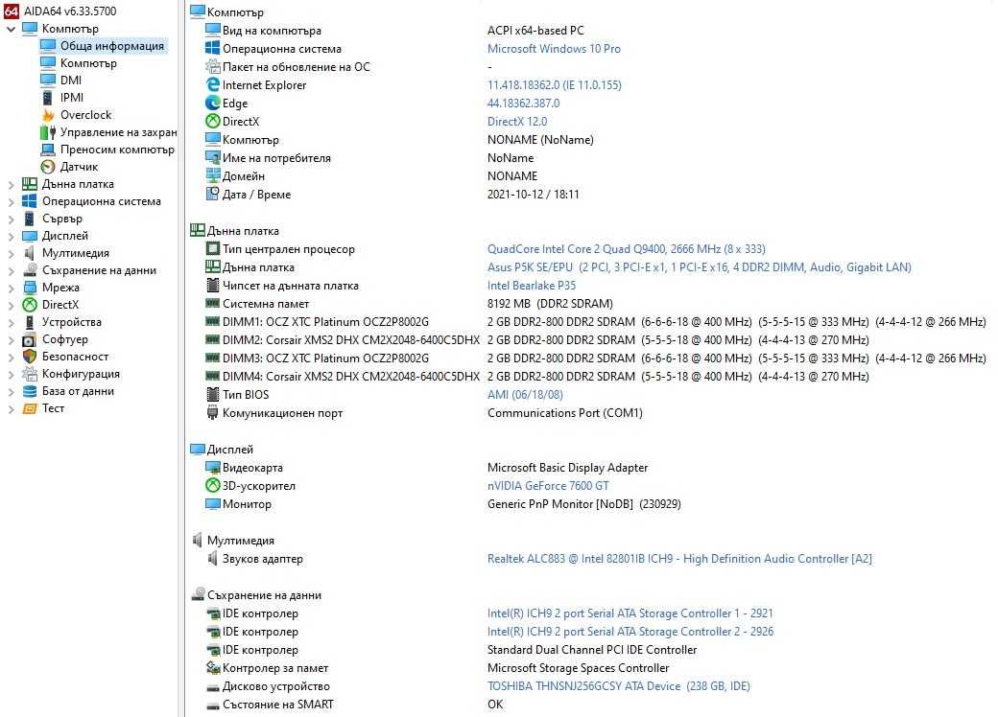Open the AMI (06/18/08) BIOS link
The height and width of the screenshot is (717, 998).
pyautogui.click(x=525, y=395)
